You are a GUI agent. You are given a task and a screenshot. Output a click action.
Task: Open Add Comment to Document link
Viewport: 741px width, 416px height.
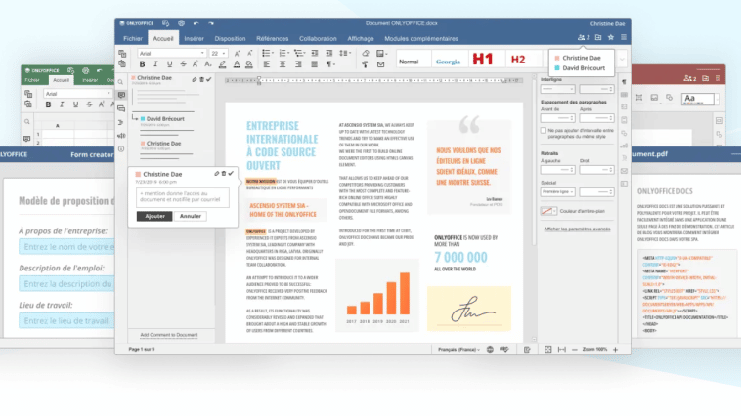[169, 335]
